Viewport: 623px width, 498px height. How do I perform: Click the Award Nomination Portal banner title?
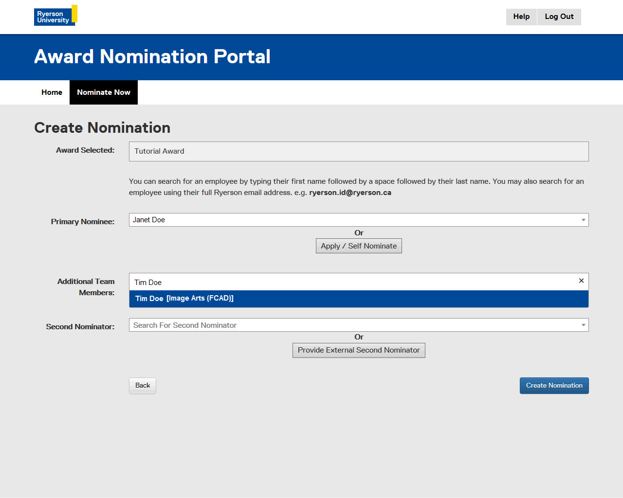[152, 57]
